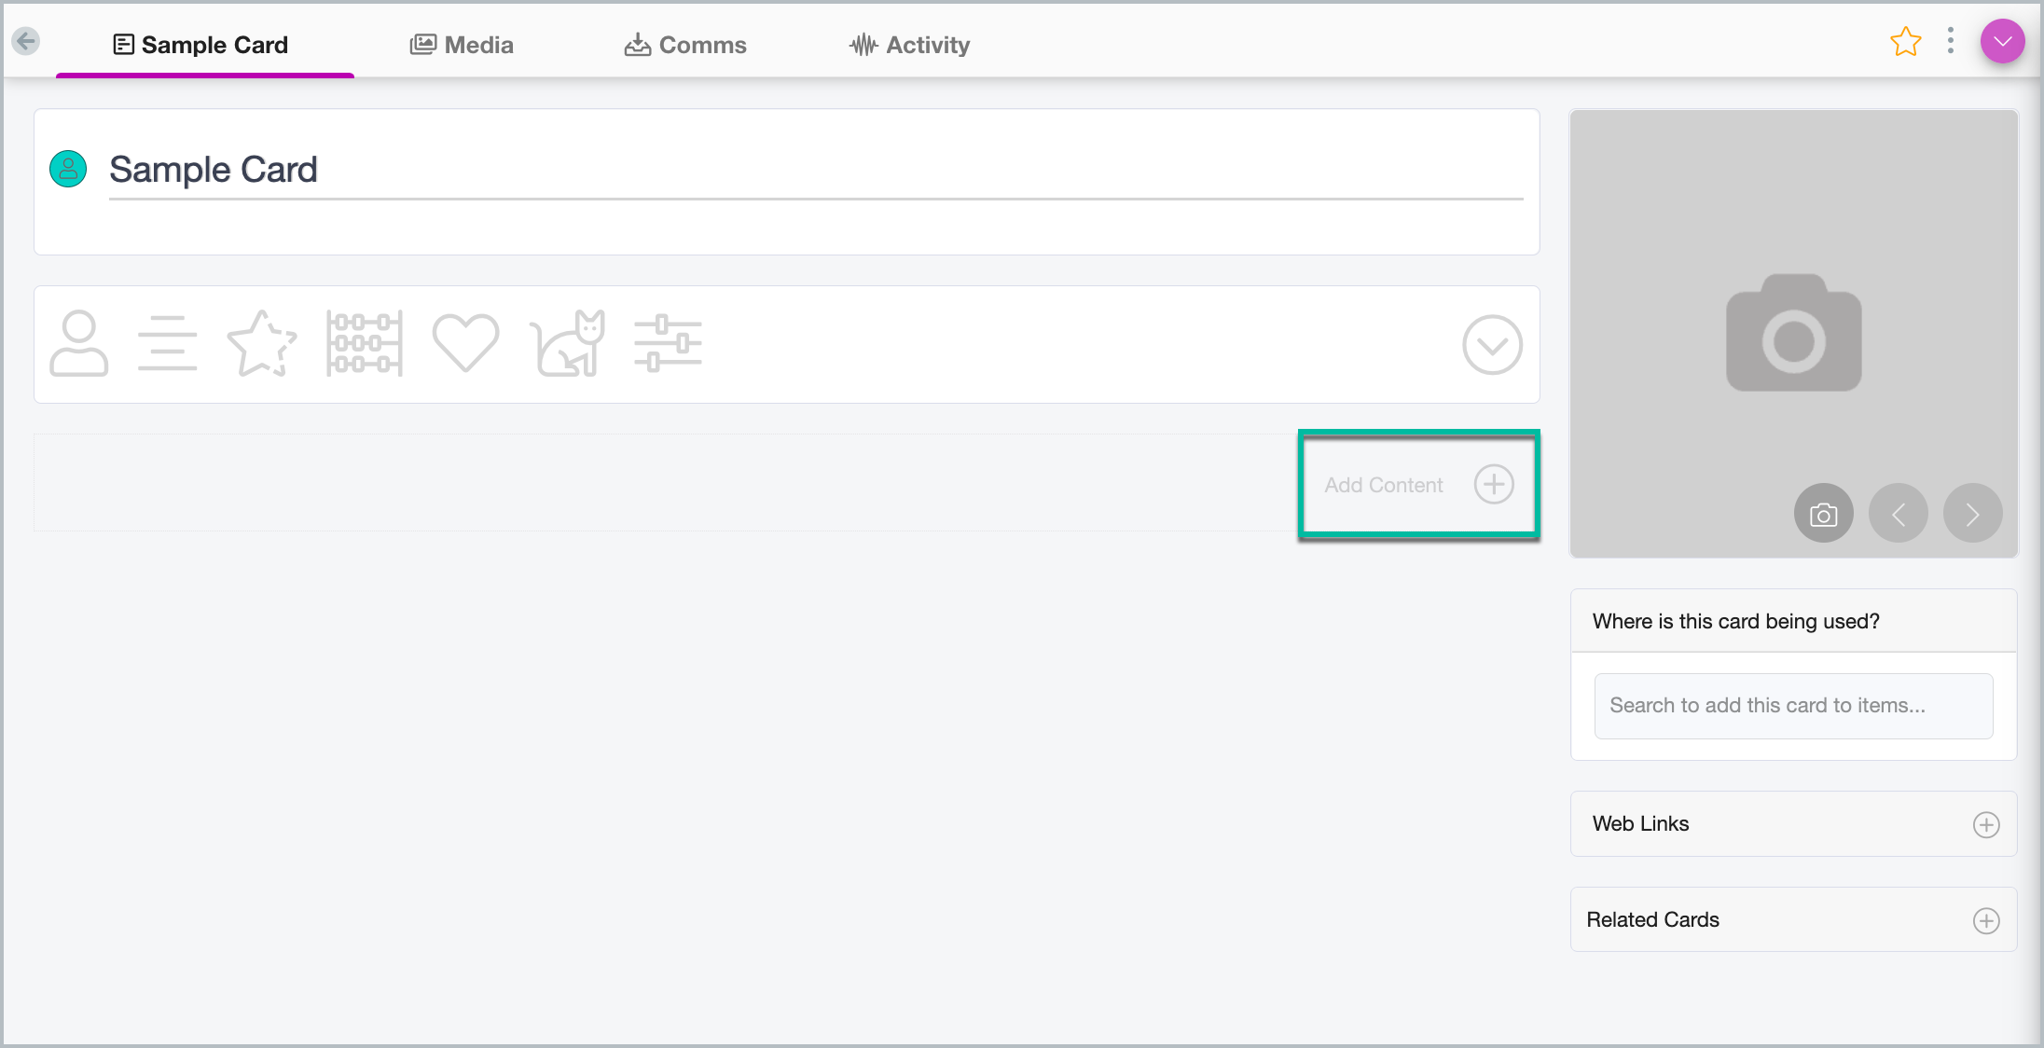
Task: Click the search to add card input
Action: coord(1792,706)
